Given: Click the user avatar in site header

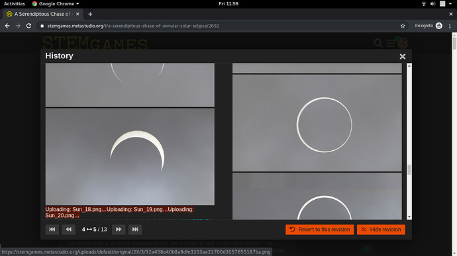Looking at the screenshot, I should pyautogui.click(x=403, y=43).
